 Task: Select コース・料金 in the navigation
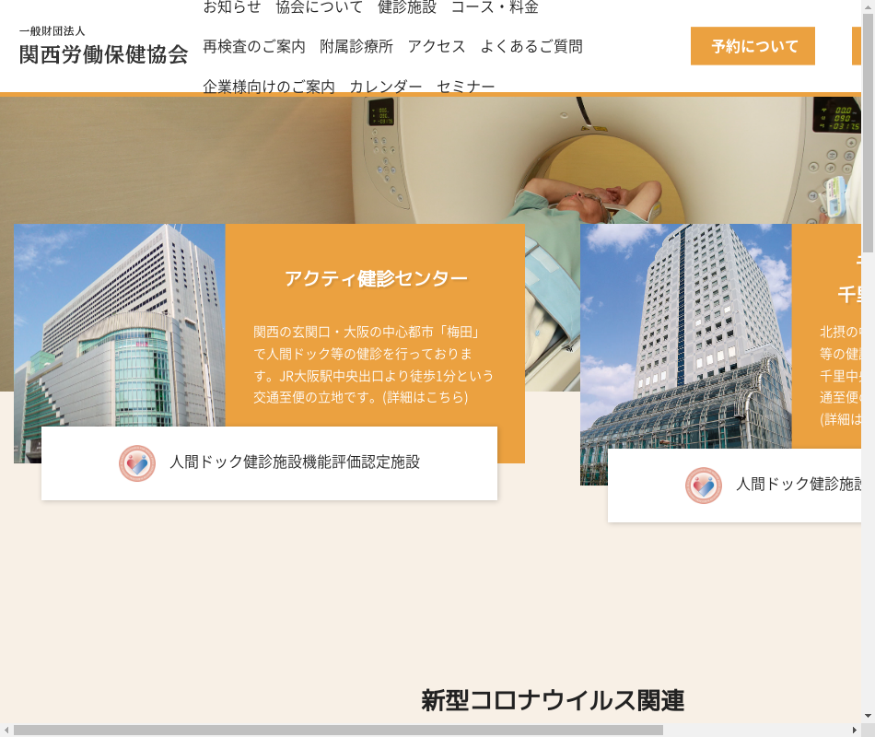(494, 7)
